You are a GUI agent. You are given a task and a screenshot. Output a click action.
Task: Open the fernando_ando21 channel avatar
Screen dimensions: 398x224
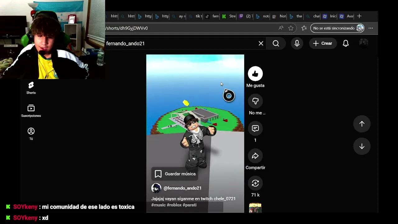pyautogui.click(x=156, y=188)
